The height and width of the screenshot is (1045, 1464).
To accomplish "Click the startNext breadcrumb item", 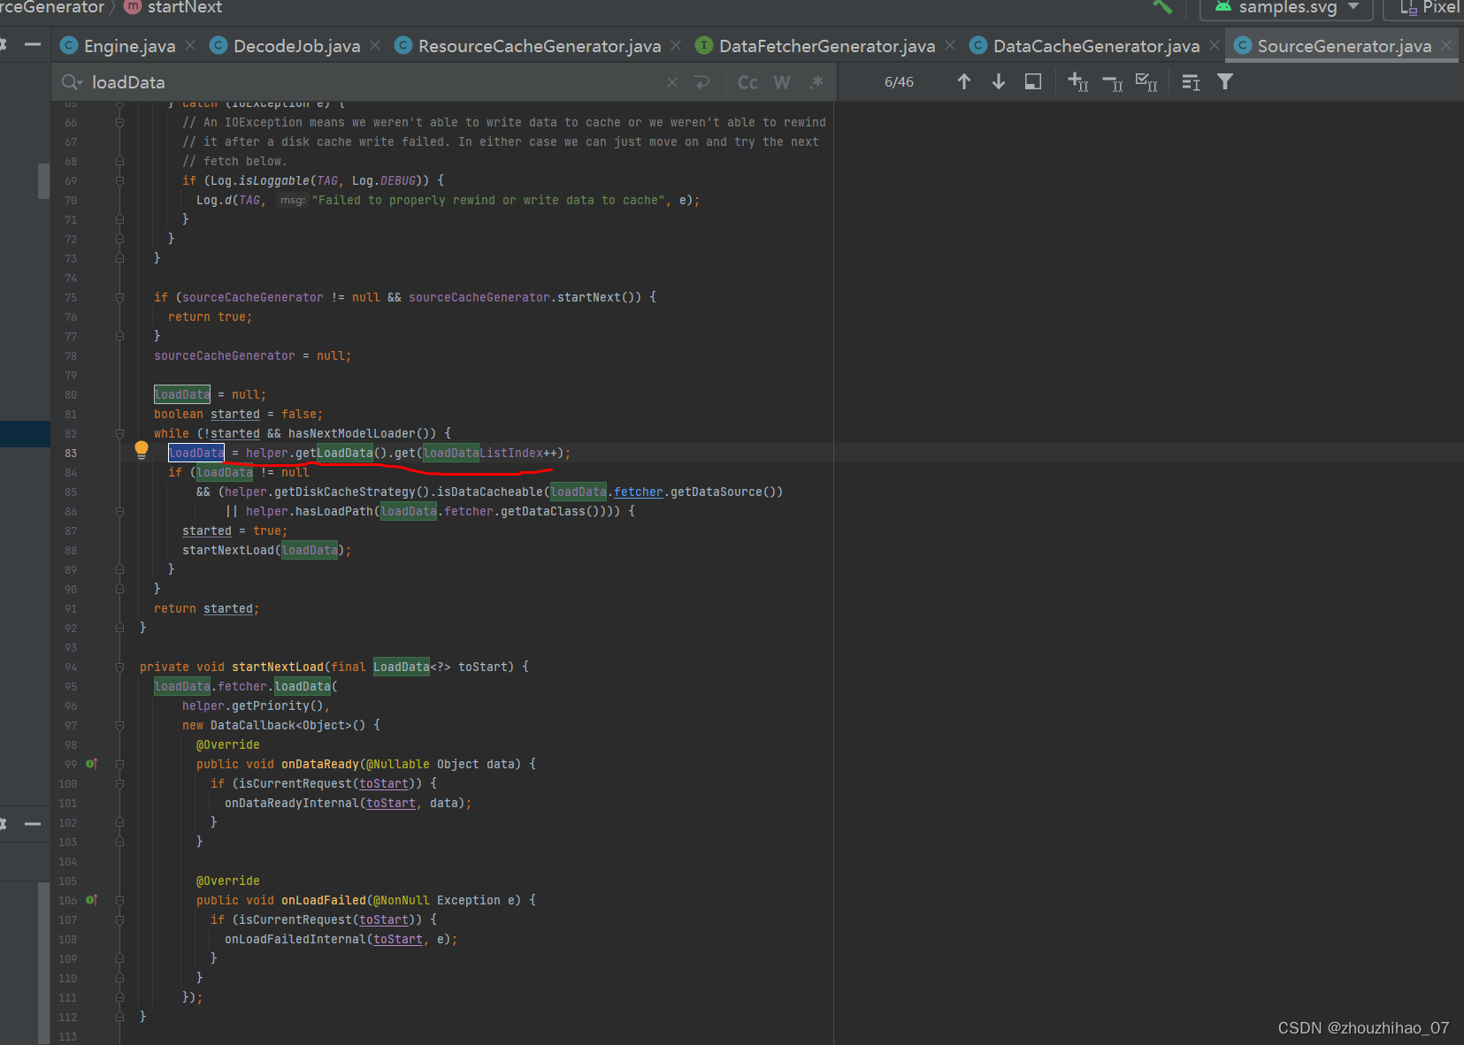I will 173,7.
